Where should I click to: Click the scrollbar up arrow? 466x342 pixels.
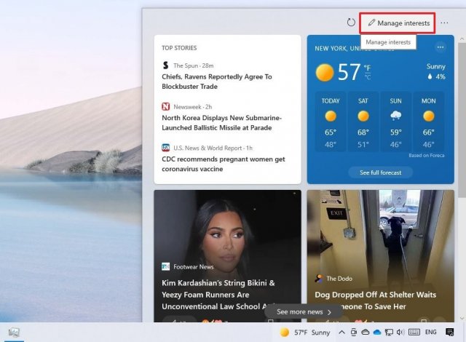click(462, 39)
